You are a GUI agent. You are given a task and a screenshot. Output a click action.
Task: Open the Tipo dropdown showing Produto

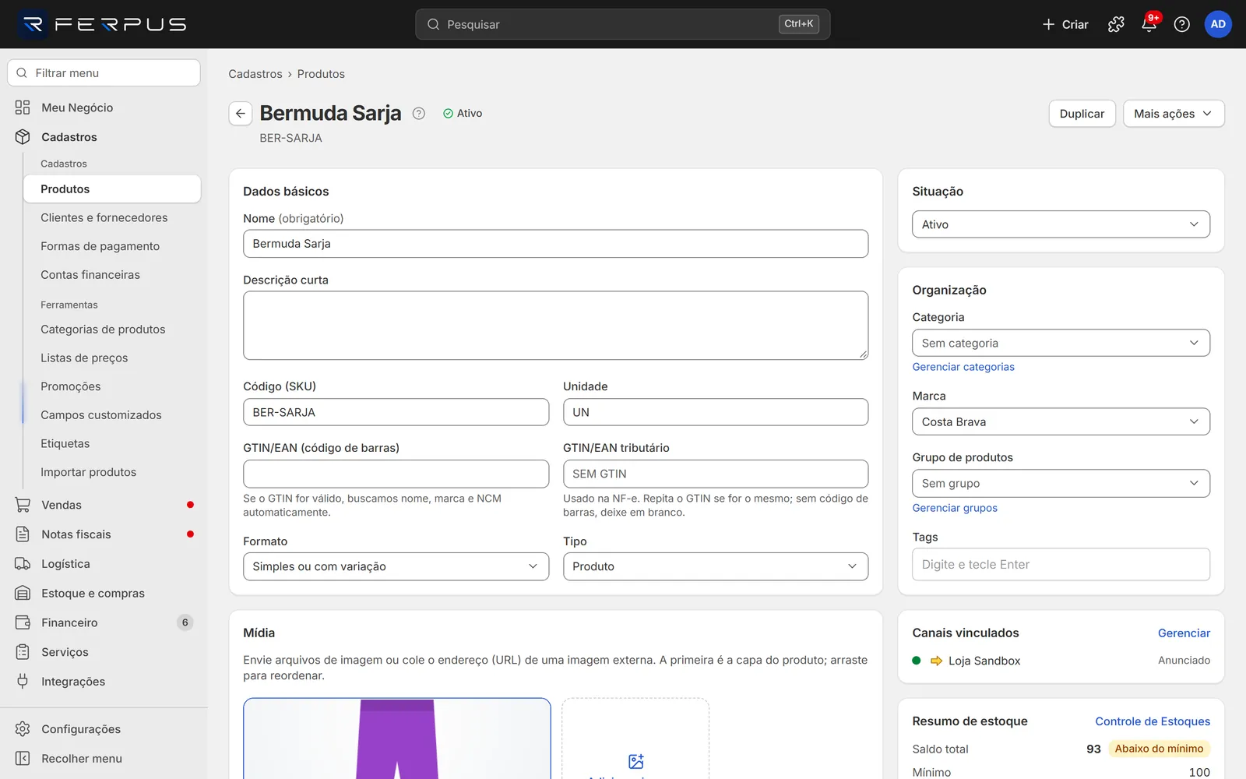click(715, 566)
